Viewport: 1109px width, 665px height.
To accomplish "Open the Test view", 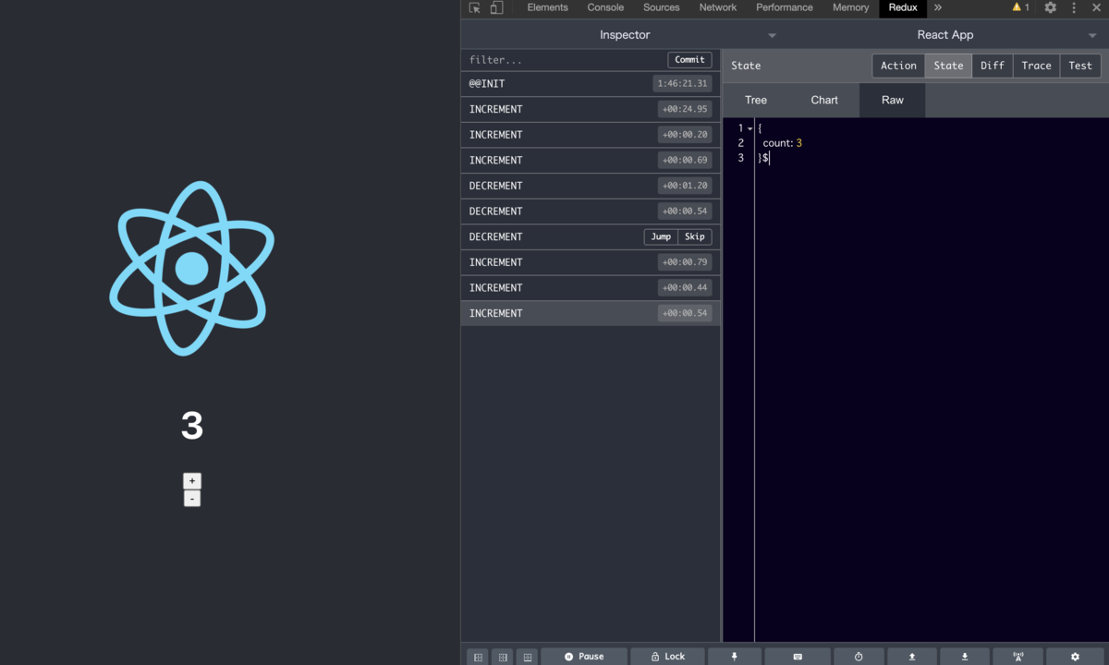I will [1080, 66].
